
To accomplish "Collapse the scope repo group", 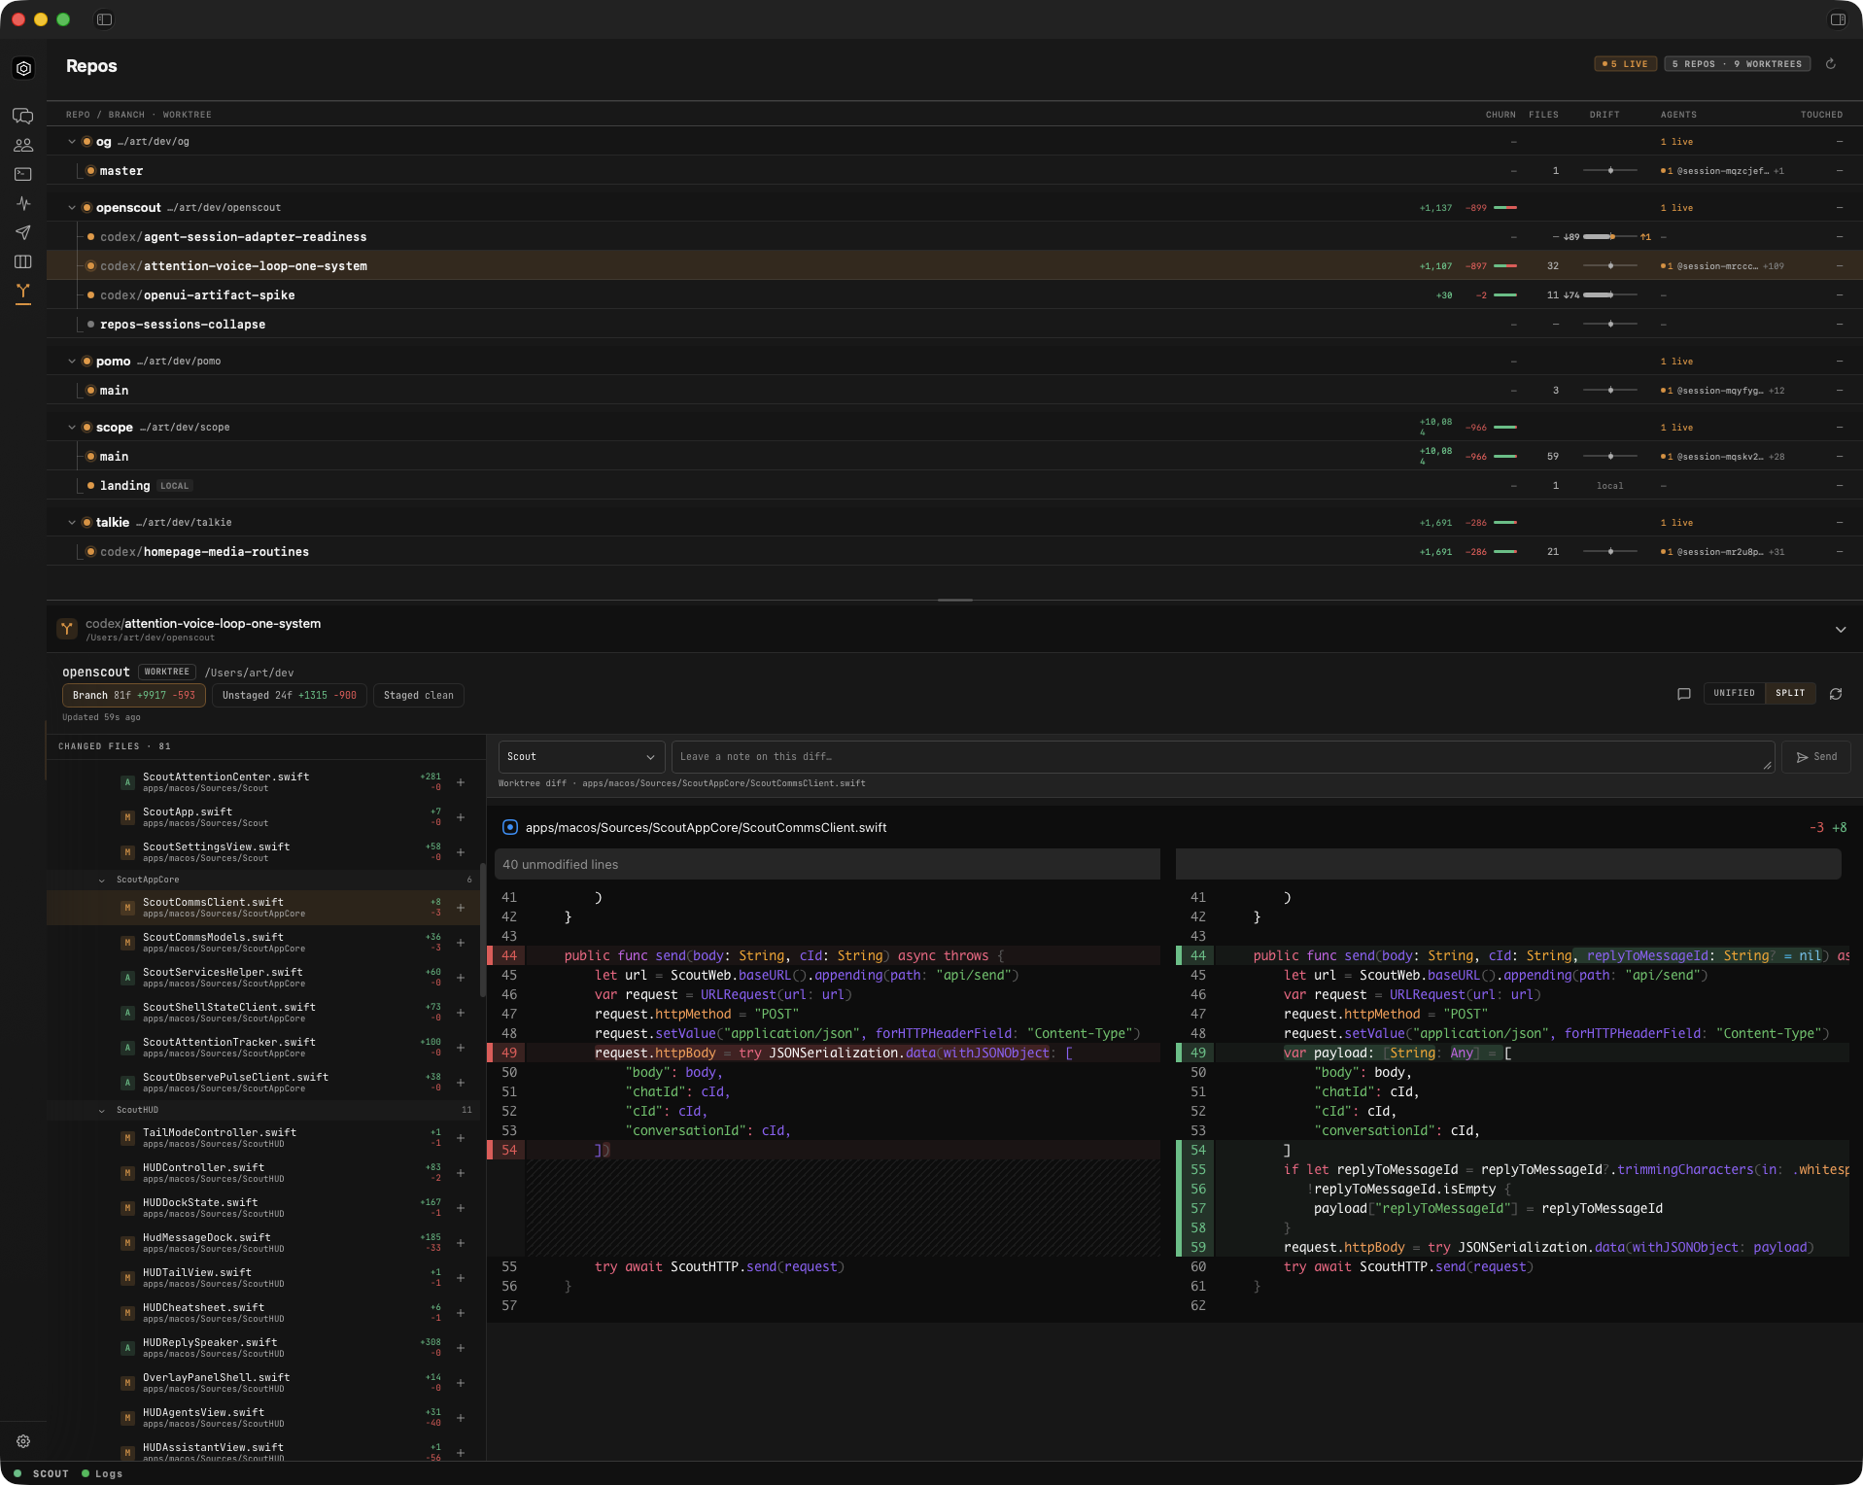I will [72, 428].
